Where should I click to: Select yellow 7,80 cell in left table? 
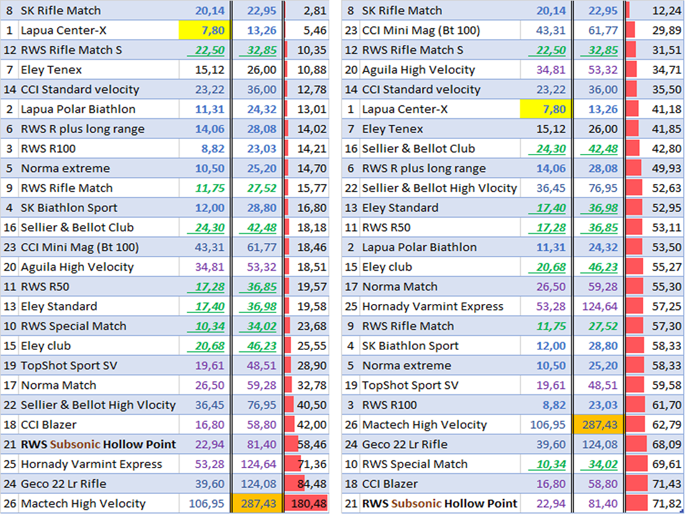click(x=204, y=30)
